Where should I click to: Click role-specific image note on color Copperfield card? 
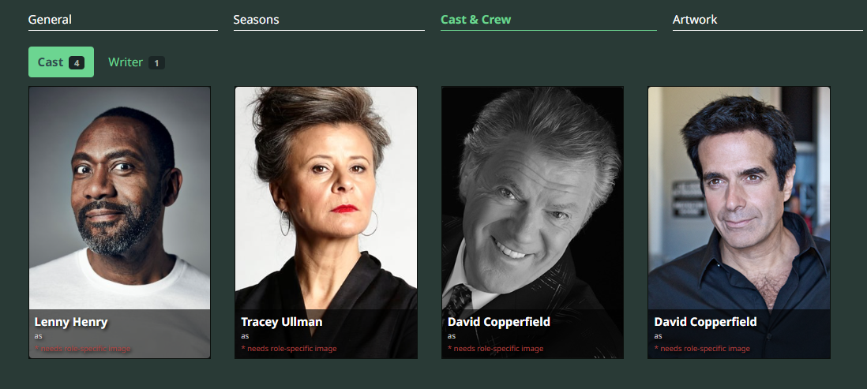click(x=702, y=349)
